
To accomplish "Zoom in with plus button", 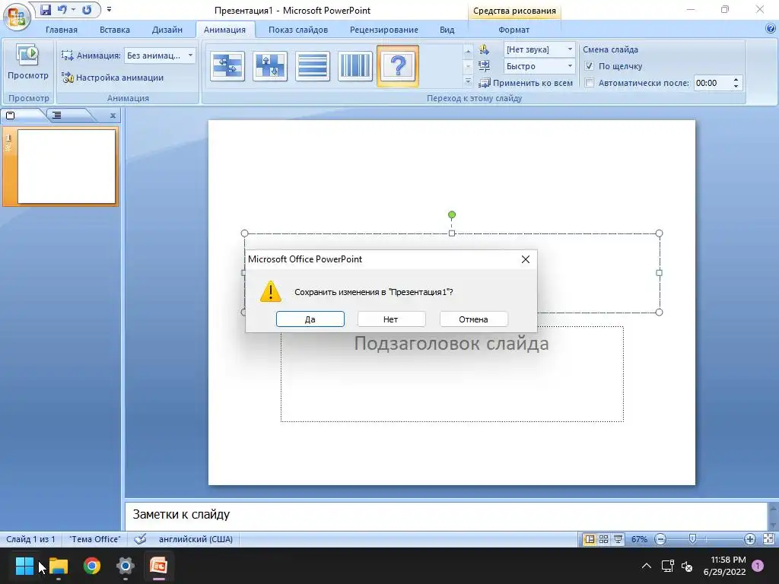I will (749, 539).
